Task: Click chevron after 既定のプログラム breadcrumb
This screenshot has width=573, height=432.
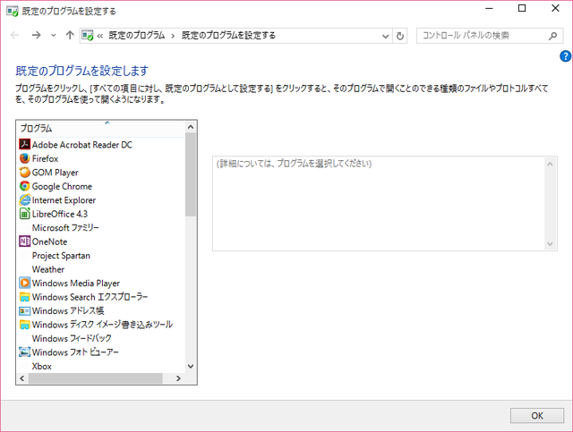Action: [x=173, y=36]
